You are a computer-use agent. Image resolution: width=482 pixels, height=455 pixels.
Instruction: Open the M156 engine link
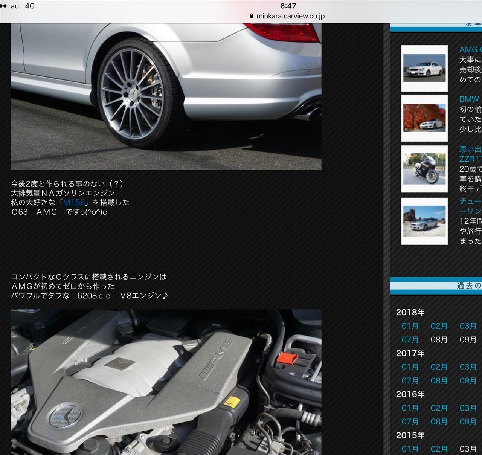click(x=74, y=202)
